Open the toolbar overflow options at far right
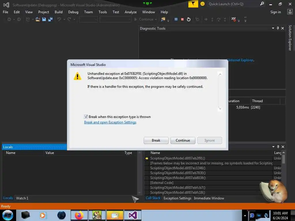This screenshot has width=295, height=221. [x=245, y=19]
